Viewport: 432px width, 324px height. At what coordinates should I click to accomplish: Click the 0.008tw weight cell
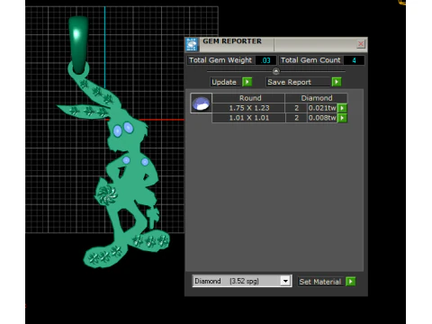[x=322, y=118]
